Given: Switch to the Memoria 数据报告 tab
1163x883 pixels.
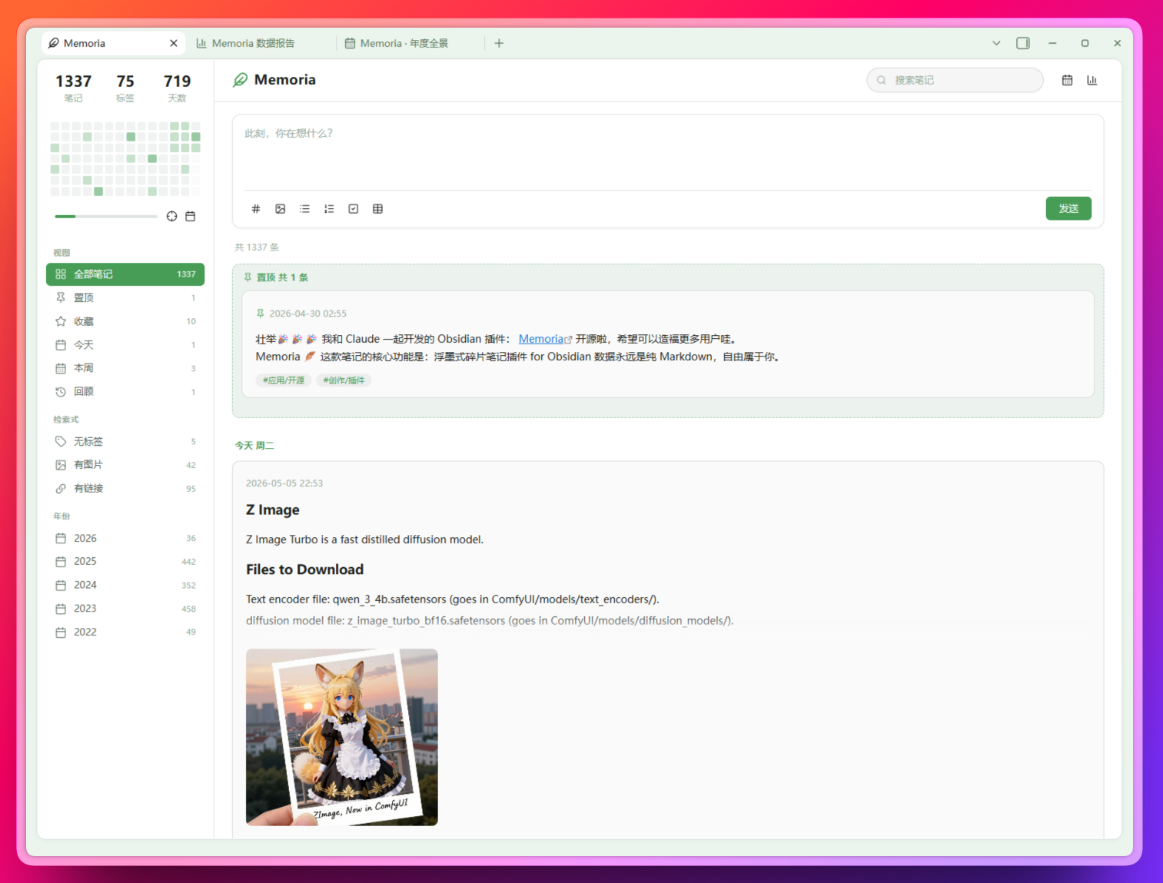Looking at the screenshot, I should click(x=261, y=43).
